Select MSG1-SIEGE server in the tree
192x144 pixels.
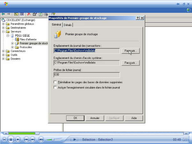coord(22,36)
